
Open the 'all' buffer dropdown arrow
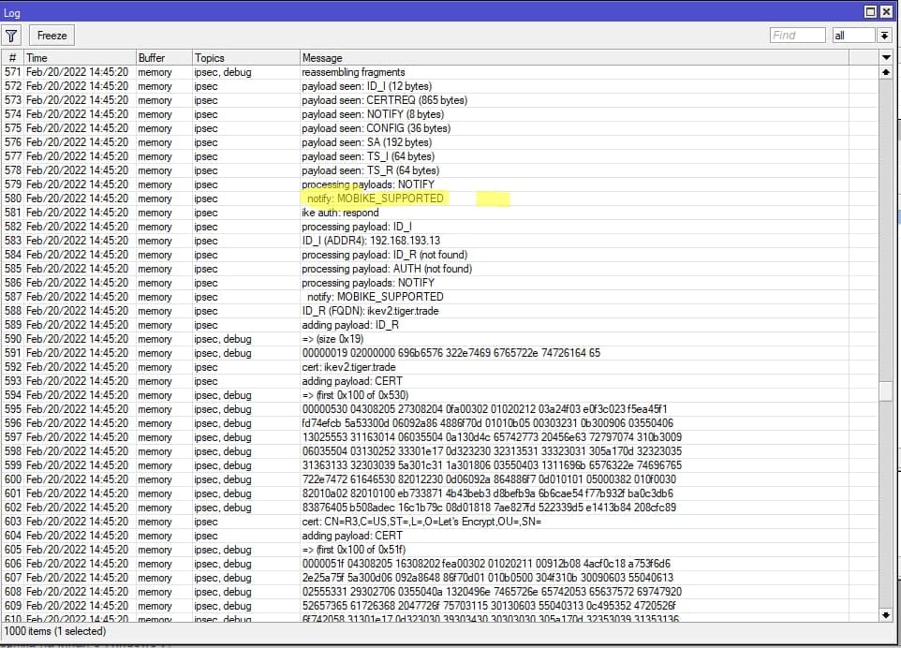(884, 36)
